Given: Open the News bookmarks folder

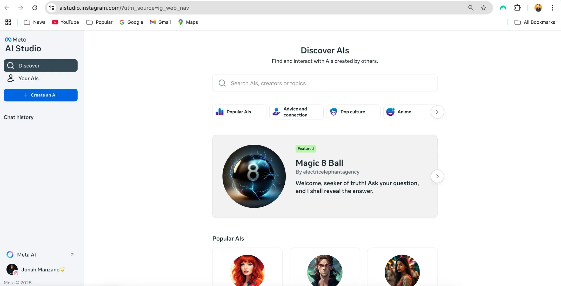Looking at the screenshot, I should pyautogui.click(x=35, y=22).
